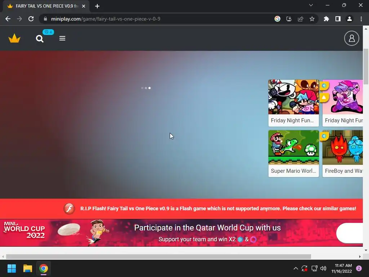Screen dimensions: 369x277
Task: Click the network tray icon
Action: coord(314,268)
